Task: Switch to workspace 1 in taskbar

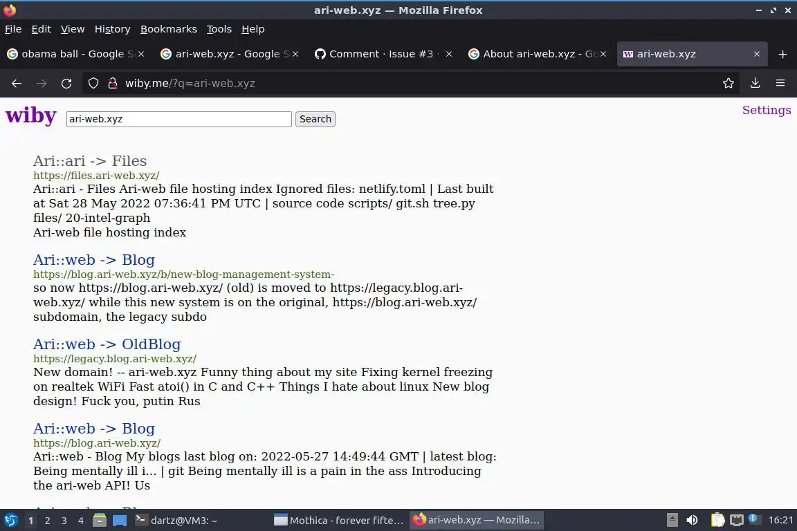Action: 31,521
